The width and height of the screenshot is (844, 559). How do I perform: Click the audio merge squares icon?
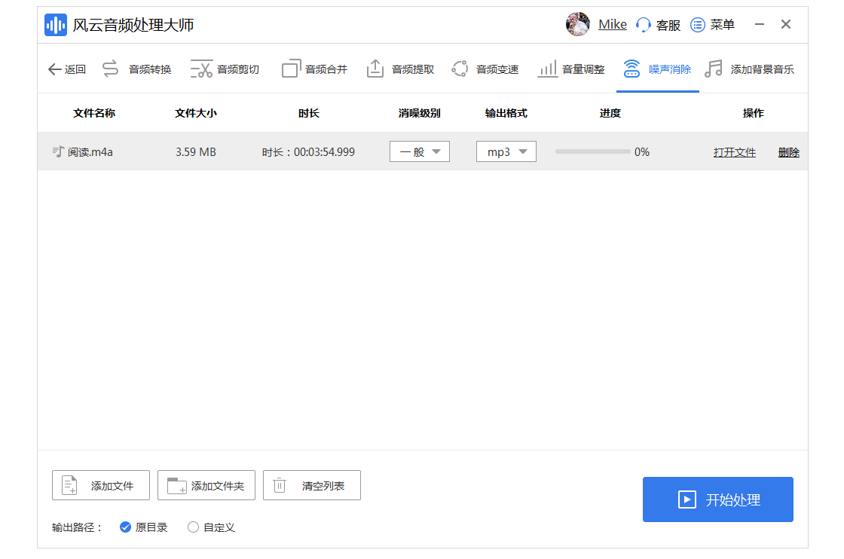(x=291, y=69)
